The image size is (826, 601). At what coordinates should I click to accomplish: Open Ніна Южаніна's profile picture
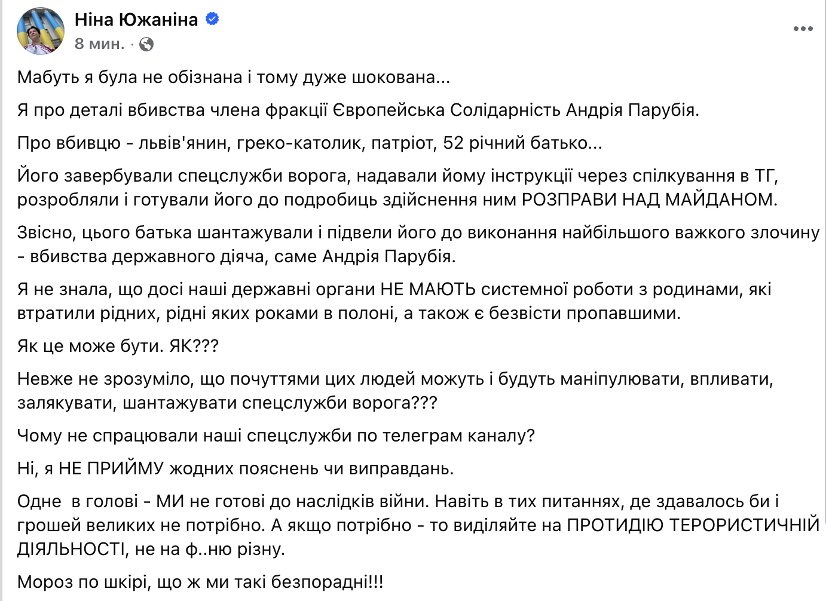(41, 31)
